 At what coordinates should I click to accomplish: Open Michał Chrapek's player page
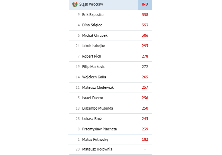point(95,35)
